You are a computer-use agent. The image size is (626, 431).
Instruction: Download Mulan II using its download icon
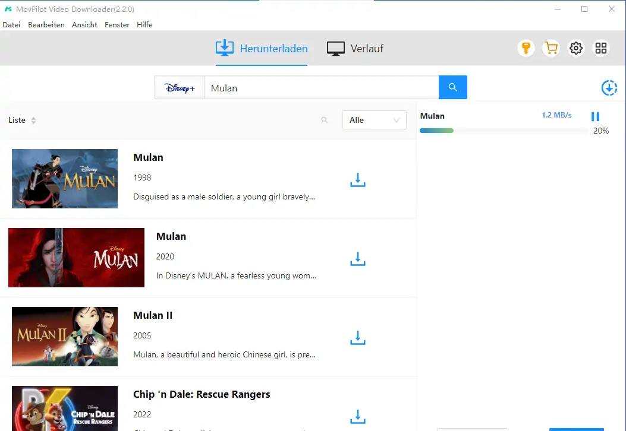(358, 338)
